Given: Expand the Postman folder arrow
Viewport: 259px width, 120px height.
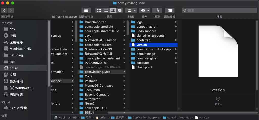Looking at the screenshot, I should click(x=124, y=81).
